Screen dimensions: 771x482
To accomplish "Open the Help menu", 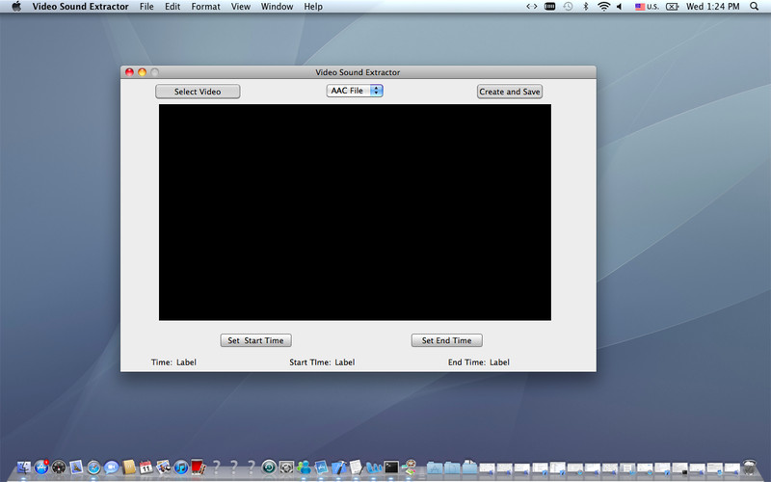I will point(313,7).
